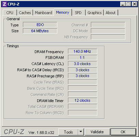Open the Graphics tab

[95, 13]
